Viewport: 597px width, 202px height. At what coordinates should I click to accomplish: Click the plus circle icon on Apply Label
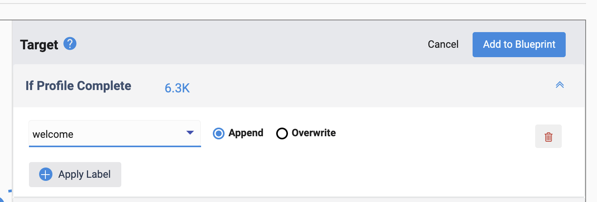pyautogui.click(x=46, y=175)
